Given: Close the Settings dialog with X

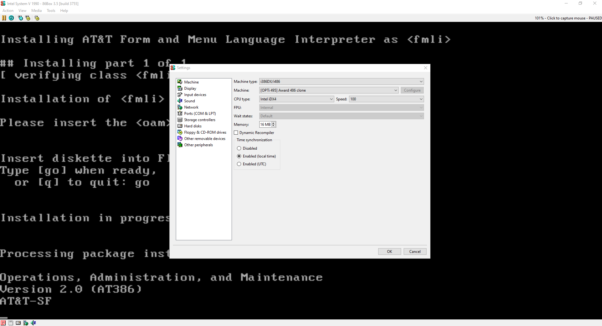Looking at the screenshot, I should [x=426, y=68].
